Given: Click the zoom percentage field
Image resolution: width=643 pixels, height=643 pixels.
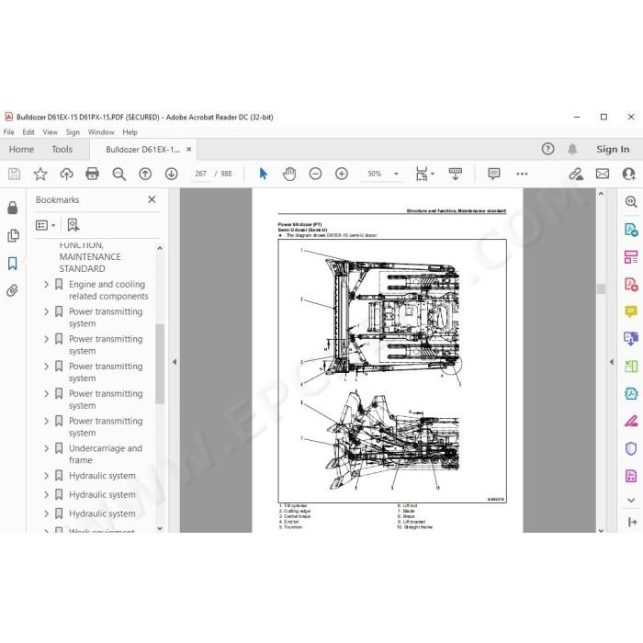Looking at the screenshot, I should (x=375, y=174).
